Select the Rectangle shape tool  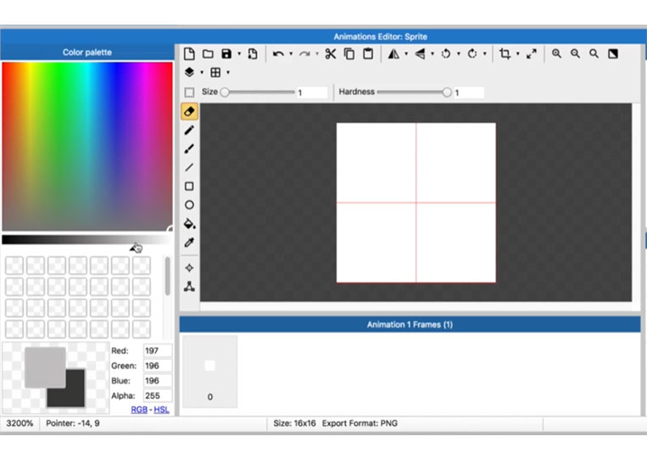coord(189,186)
